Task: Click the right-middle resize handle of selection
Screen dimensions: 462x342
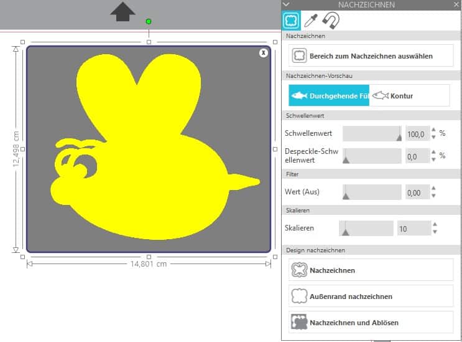Action: pyautogui.click(x=275, y=150)
